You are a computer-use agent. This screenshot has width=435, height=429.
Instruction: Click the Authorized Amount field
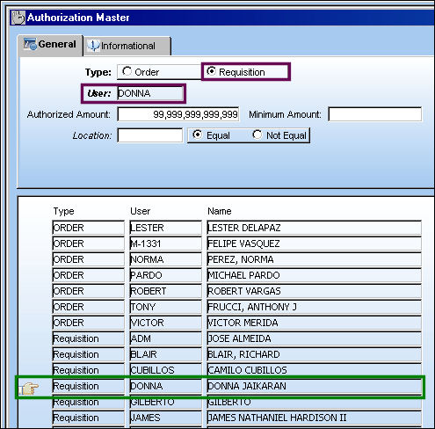[178, 114]
